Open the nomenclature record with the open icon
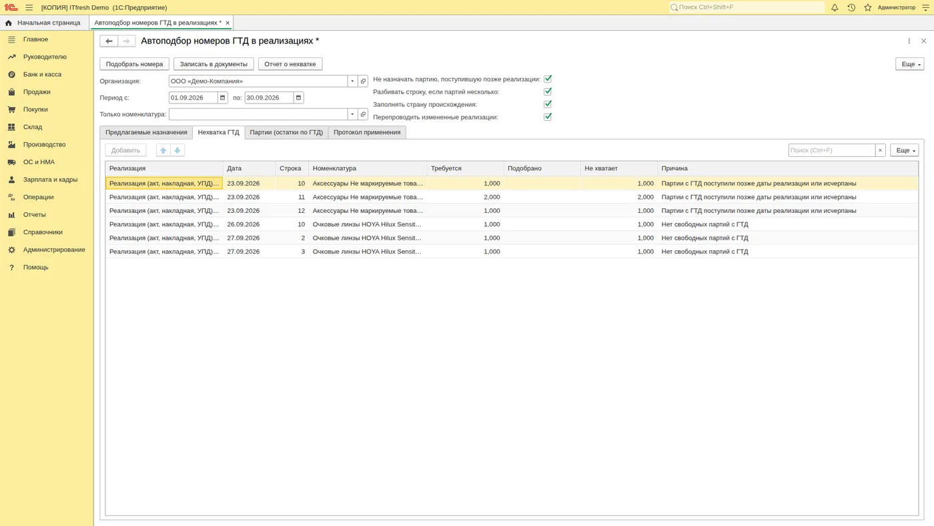934x526 pixels. click(363, 114)
